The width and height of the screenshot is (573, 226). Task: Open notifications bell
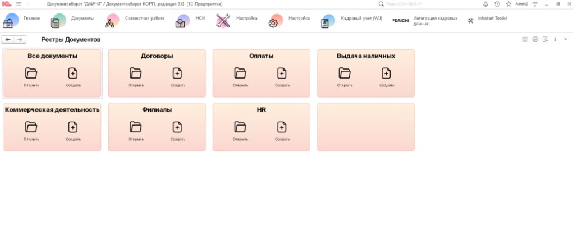coord(485,4)
